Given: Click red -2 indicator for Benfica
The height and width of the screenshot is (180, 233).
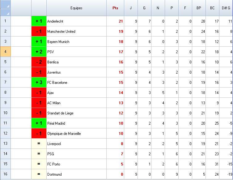Looking at the screenshot, I should (x=39, y=62).
